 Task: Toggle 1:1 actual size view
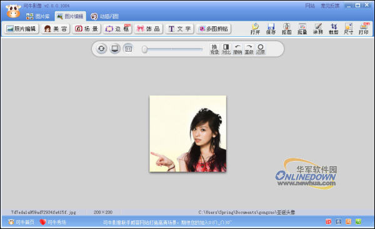(129, 49)
